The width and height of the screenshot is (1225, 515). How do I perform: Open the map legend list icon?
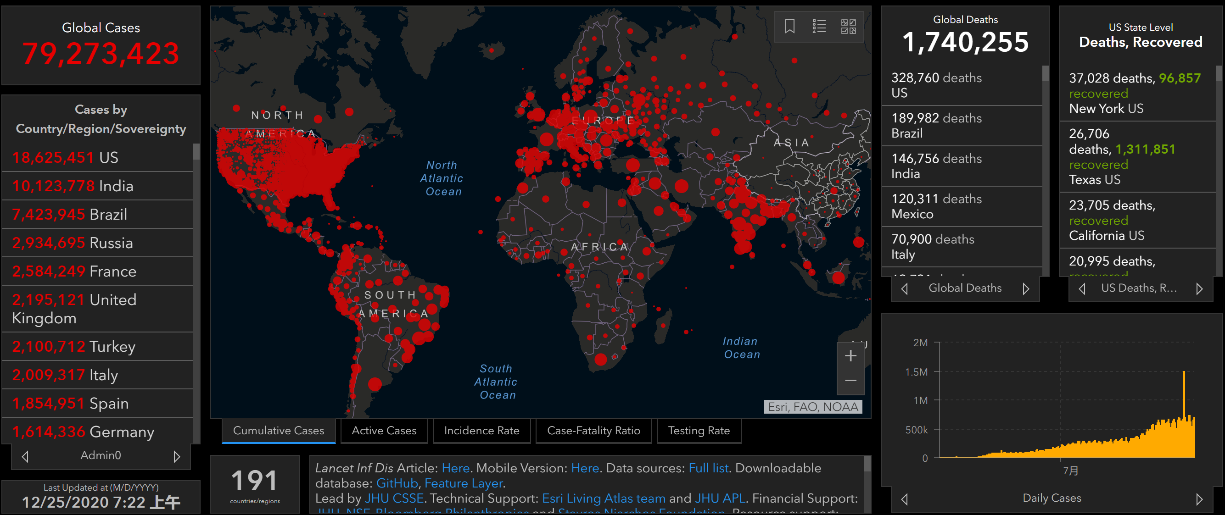819,26
